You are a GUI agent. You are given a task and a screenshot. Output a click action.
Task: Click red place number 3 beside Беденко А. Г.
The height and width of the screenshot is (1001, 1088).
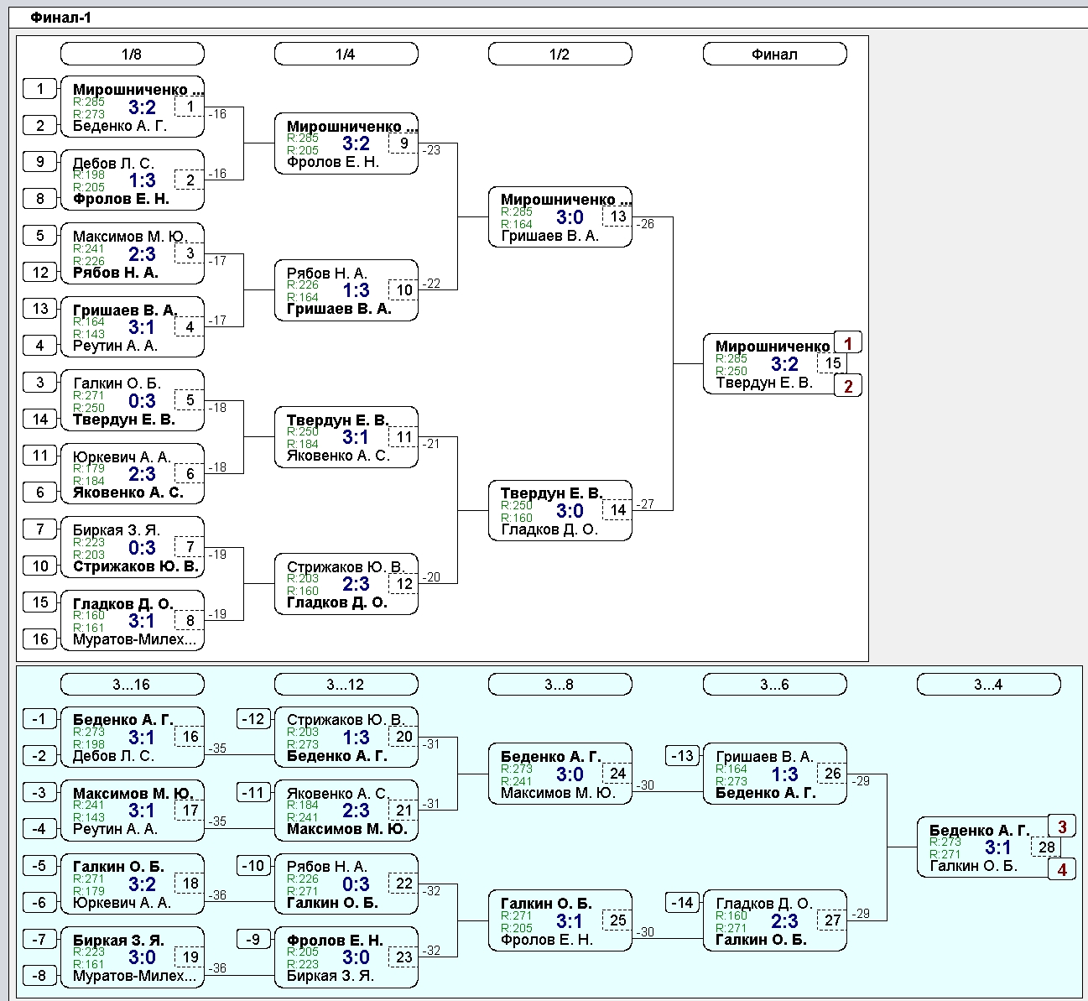[x=1062, y=826]
